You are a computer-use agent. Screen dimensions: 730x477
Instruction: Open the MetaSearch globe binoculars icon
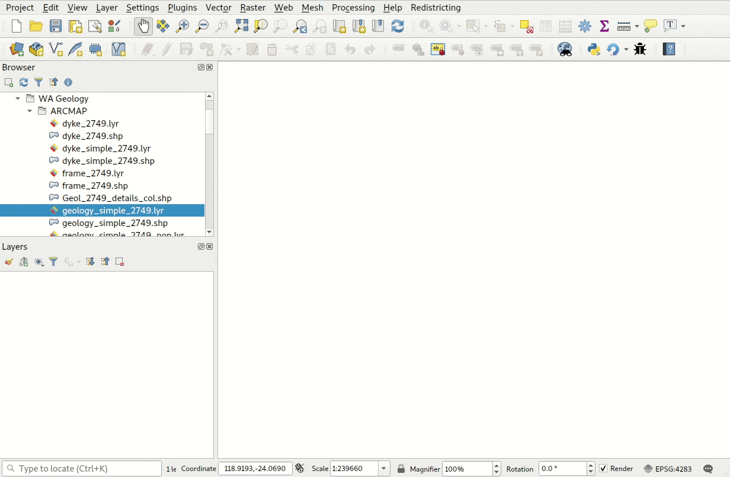(x=565, y=49)
